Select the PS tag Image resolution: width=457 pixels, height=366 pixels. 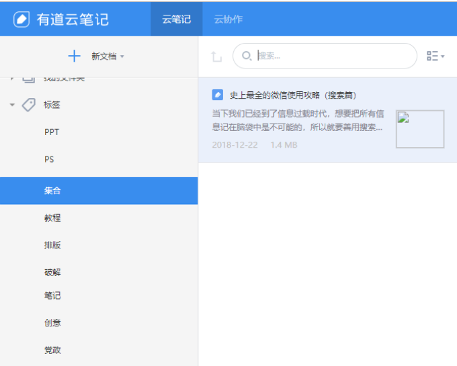click(x=49, y=159)
